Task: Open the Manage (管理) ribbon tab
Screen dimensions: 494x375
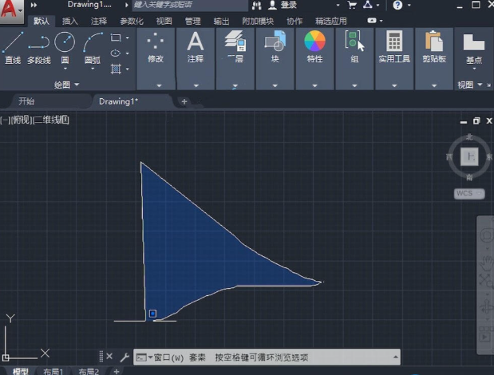Action: 193,21
